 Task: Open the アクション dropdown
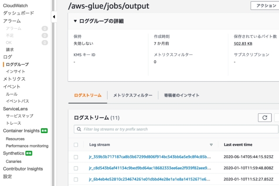click(x=265, y=6)
